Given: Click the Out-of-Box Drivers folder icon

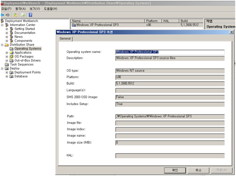Looking at the screenshot, I should 11,61.
